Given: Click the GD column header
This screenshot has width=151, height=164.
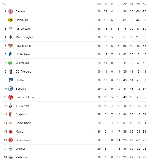Looking at the screenshot, I should click(x=138, y=4).
